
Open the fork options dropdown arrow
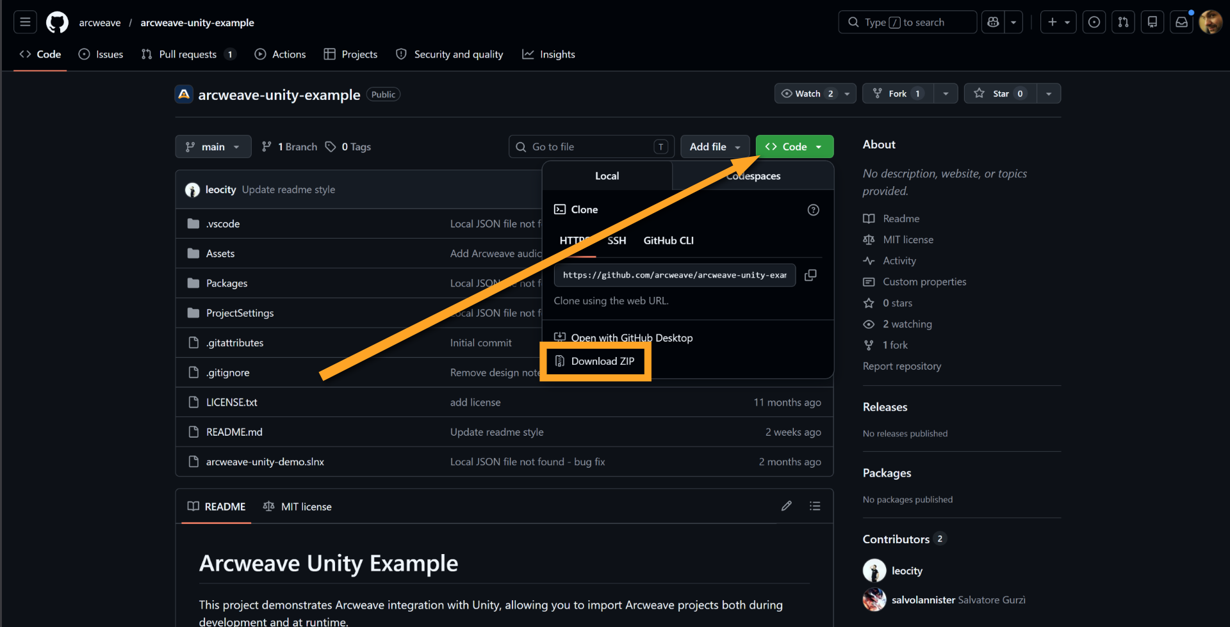[x=946, y=94]
